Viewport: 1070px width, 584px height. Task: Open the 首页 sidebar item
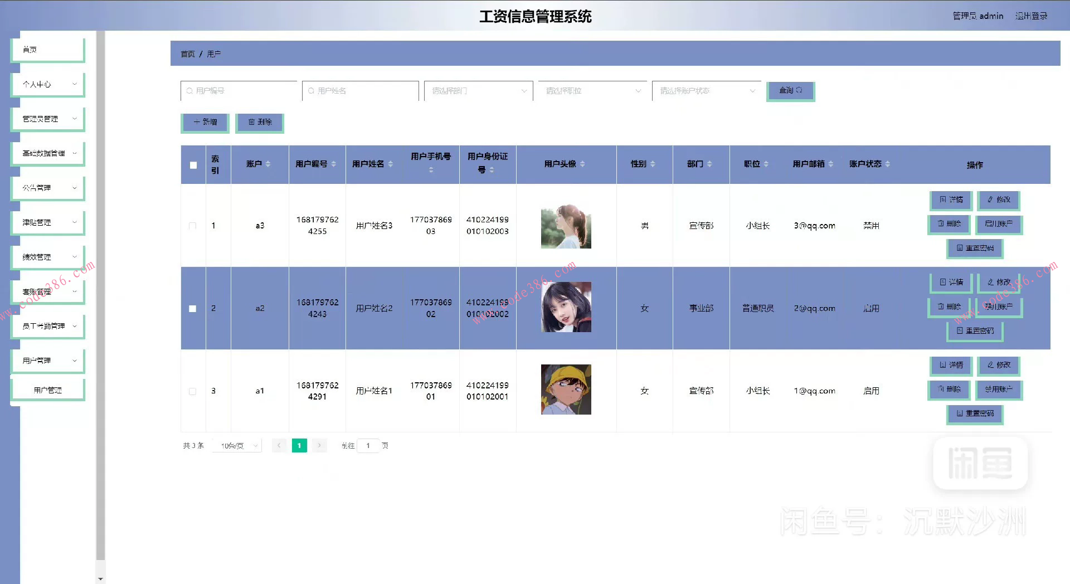click(x=48, y=50)
